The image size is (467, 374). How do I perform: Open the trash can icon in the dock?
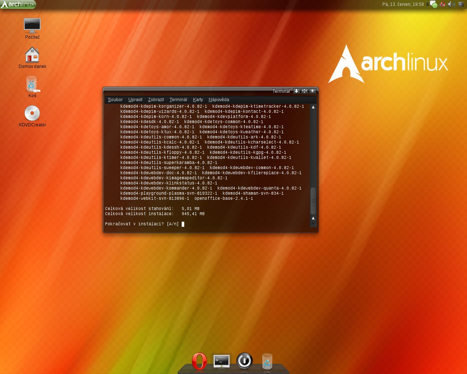(267, 361)
